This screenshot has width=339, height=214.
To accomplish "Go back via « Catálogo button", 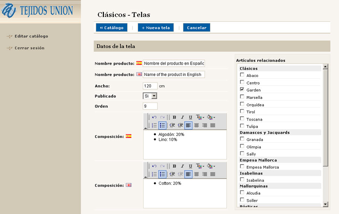I will pos(111,27).
